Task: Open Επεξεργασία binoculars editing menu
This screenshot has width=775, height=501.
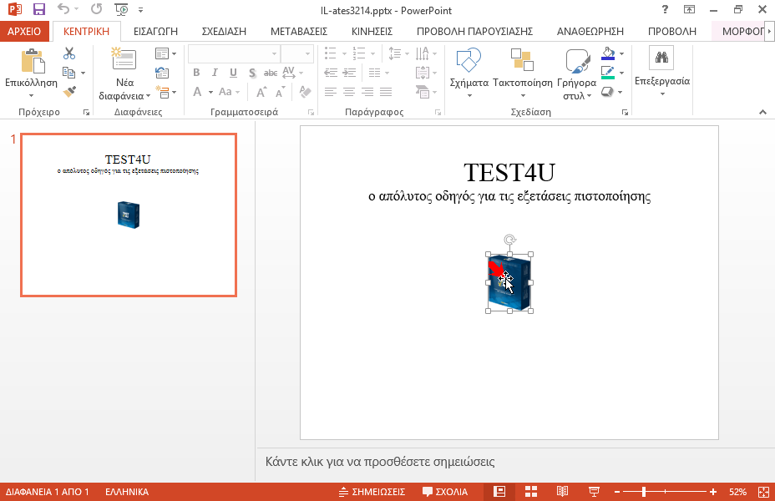Action: (661, 72)
